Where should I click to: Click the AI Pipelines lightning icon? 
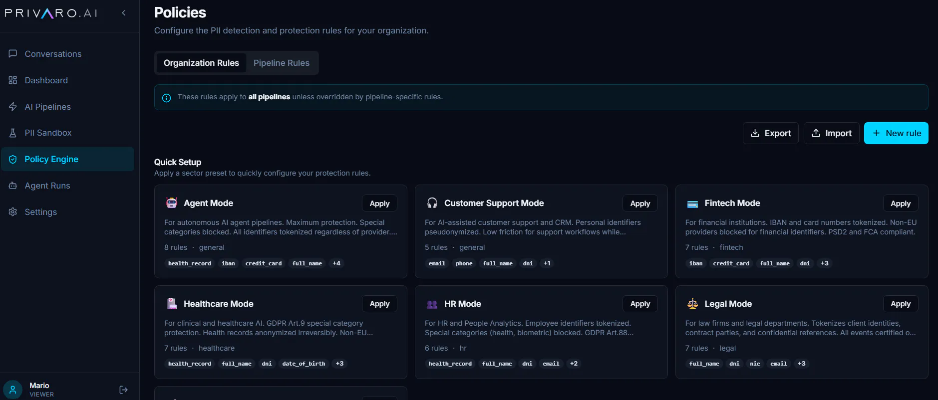click(13, 107)
